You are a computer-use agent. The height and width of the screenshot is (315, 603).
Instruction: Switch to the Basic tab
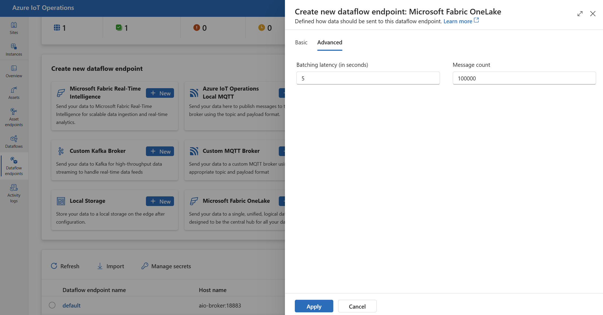point(301,42)
